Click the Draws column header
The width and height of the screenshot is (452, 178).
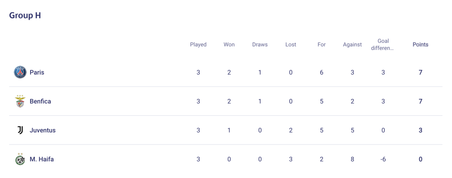[x=260, y=45]
